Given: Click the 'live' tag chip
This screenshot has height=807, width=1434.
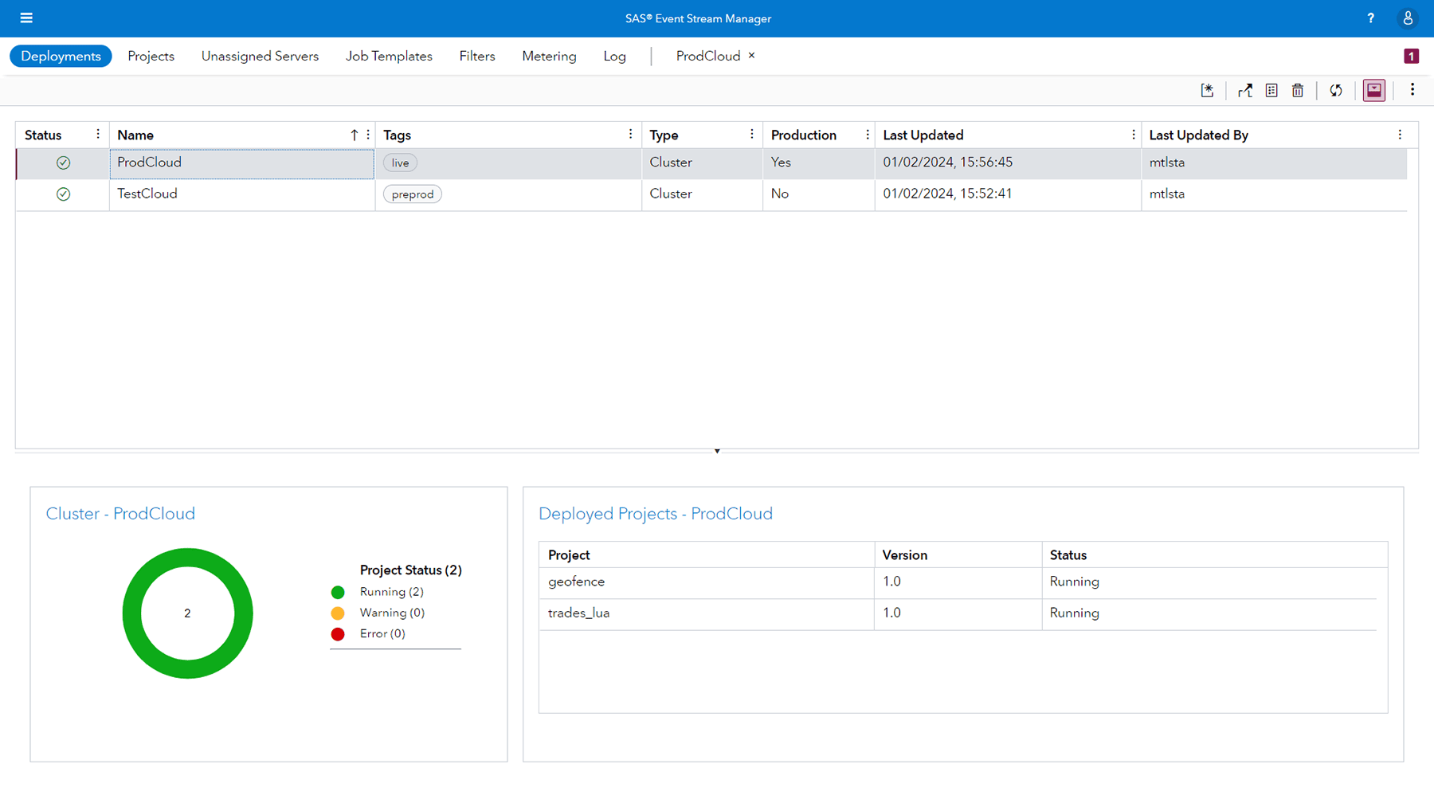Looking at the screenshot, I should click(x=400, y=163).
